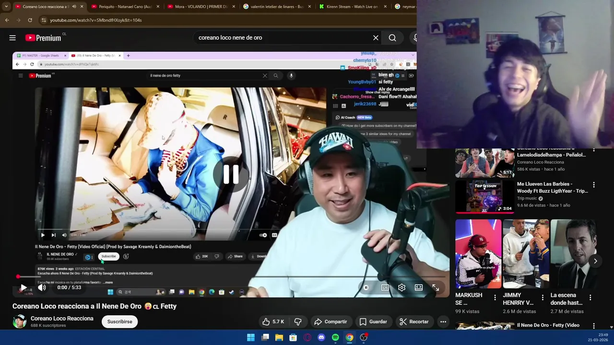Open Lamelodiadelhampa - Peñalol video thumbnail
The width and height of the screenshot is (614, 345).
[484, 163]
